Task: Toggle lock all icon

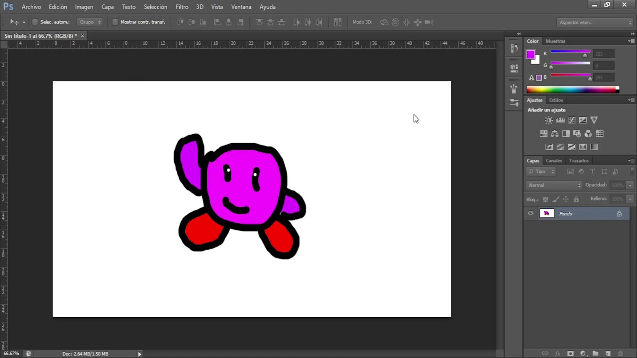Action: (576, 199)
